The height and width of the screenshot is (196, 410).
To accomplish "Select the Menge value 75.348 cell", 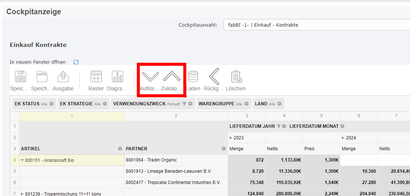I will [x=247, y=183].
